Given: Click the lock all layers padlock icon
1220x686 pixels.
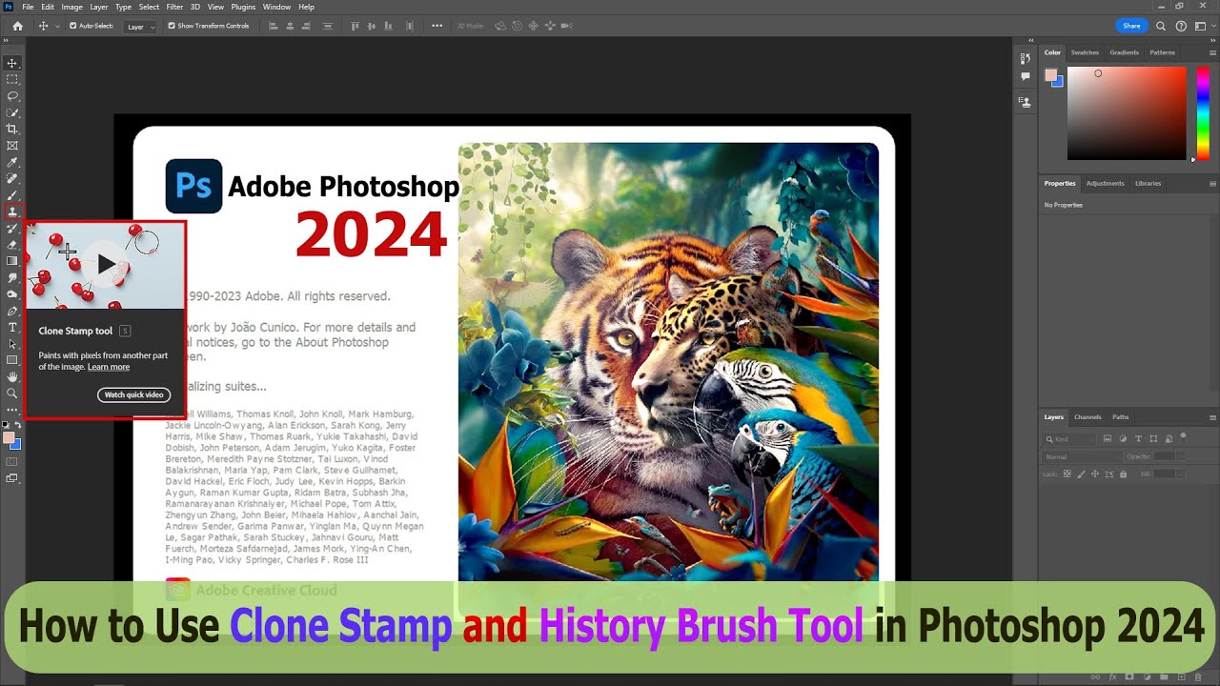Looking at the screenshot, I should click(x=1124, y=474).
